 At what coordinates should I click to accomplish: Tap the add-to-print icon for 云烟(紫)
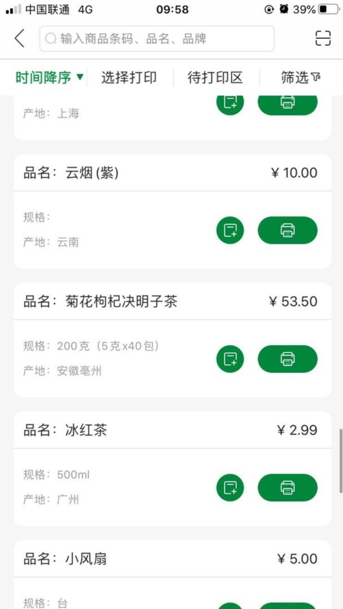(x=230, y=230)
